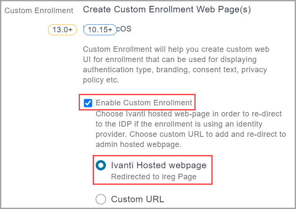The image size is (296, 209).
Task: Click the "Ivanti Hosted webpage" option label
Action: 159,165
